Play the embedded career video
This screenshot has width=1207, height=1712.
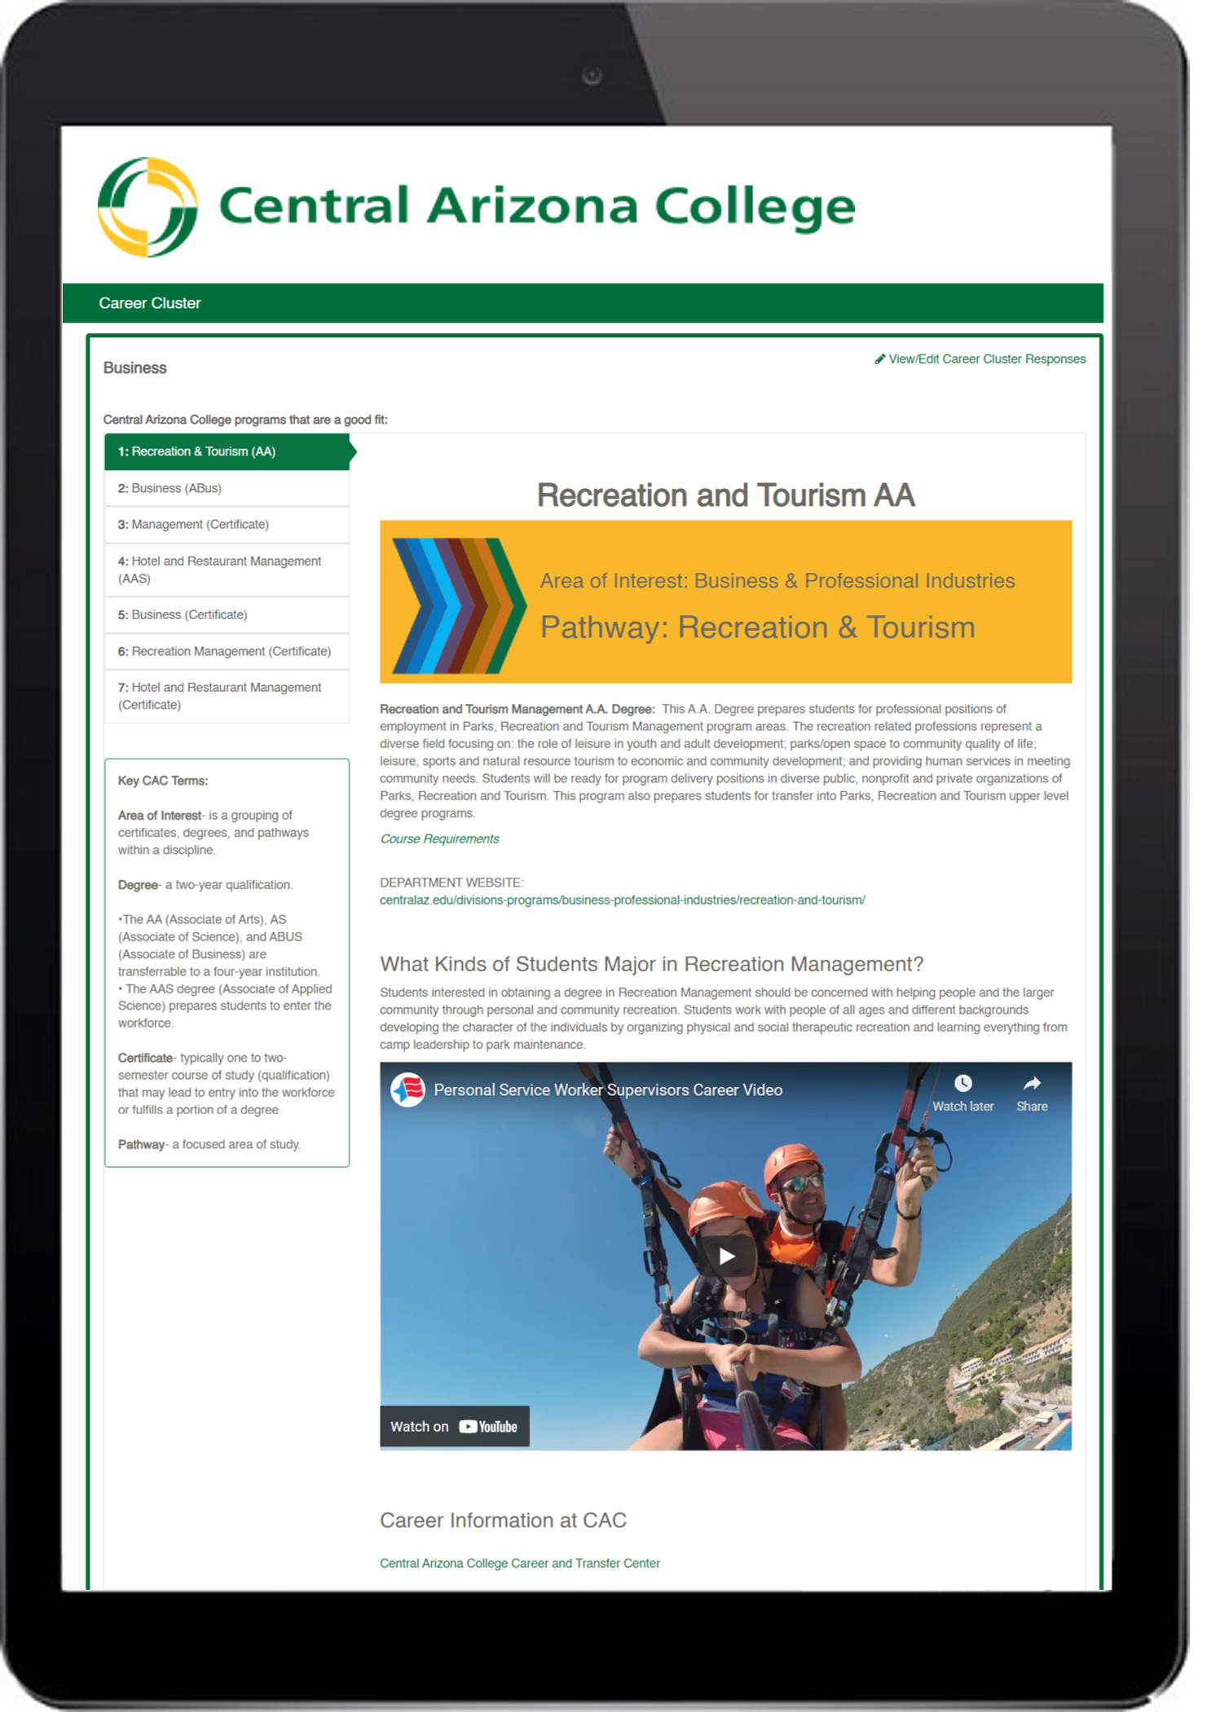click(x=725, y=1256)
